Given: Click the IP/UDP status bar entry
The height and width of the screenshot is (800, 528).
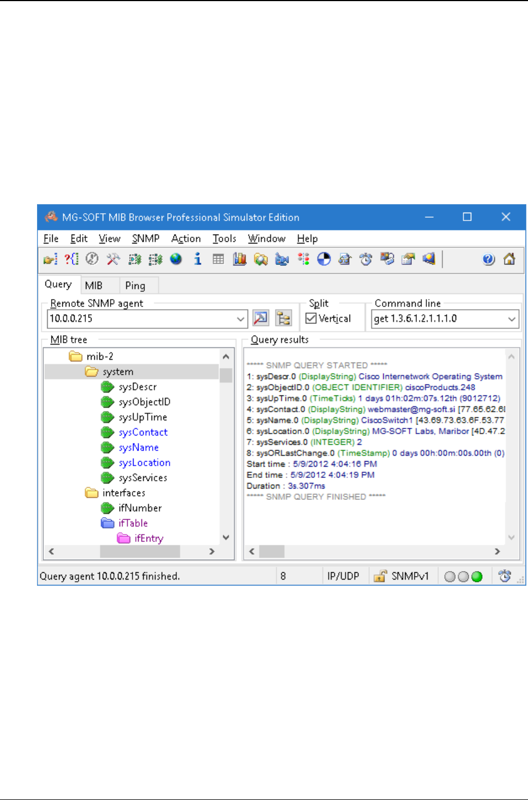Looking at the screenshot, I should 343,576.
